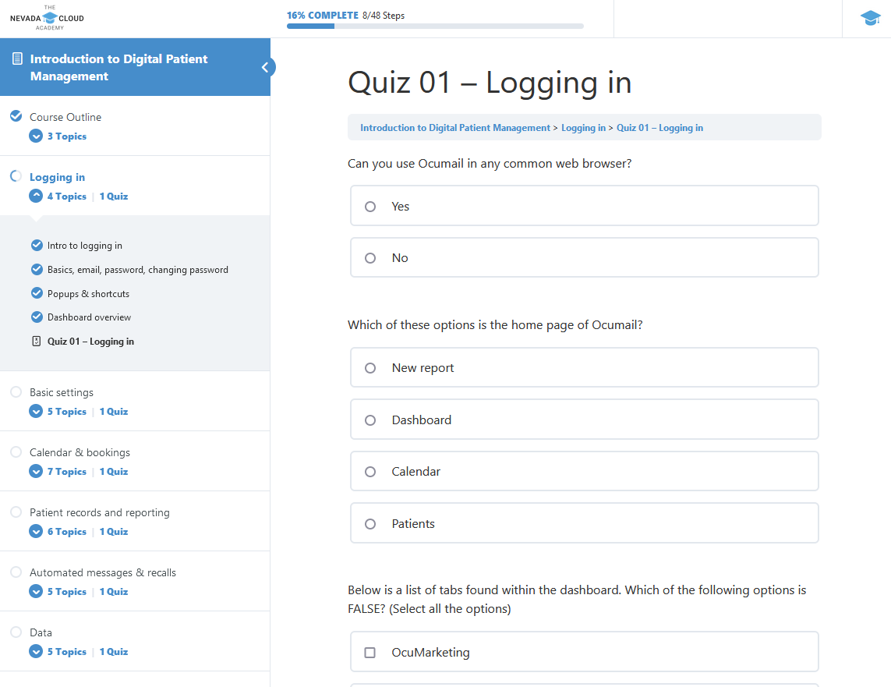Choose Dashboard as the home page
This screenshot has height=687, width=891.
584,420
